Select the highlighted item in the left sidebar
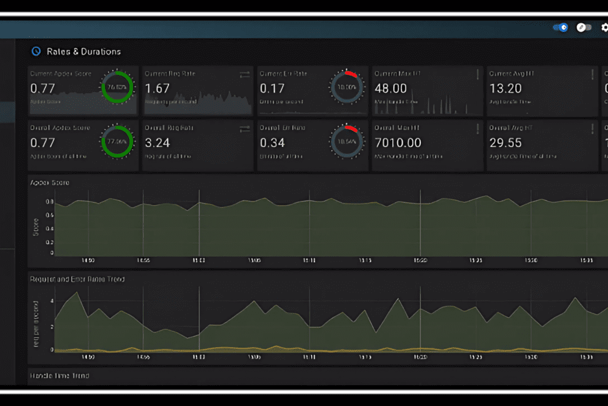Viewport: 608px width, 406px height. click(7, 112)
